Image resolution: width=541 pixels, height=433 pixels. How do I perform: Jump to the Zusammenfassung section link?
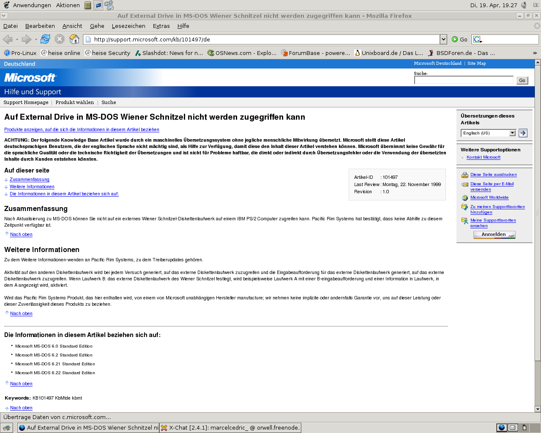30,180
